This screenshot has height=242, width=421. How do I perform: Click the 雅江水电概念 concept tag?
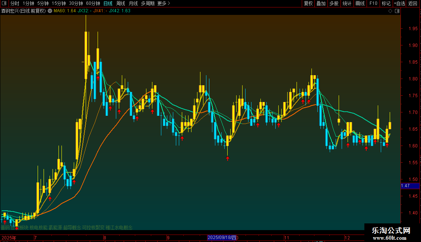click(x=119, y=227)
